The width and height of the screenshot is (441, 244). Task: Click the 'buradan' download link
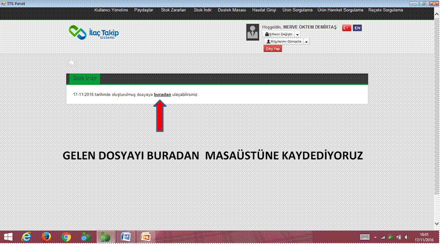click(162, 95)
